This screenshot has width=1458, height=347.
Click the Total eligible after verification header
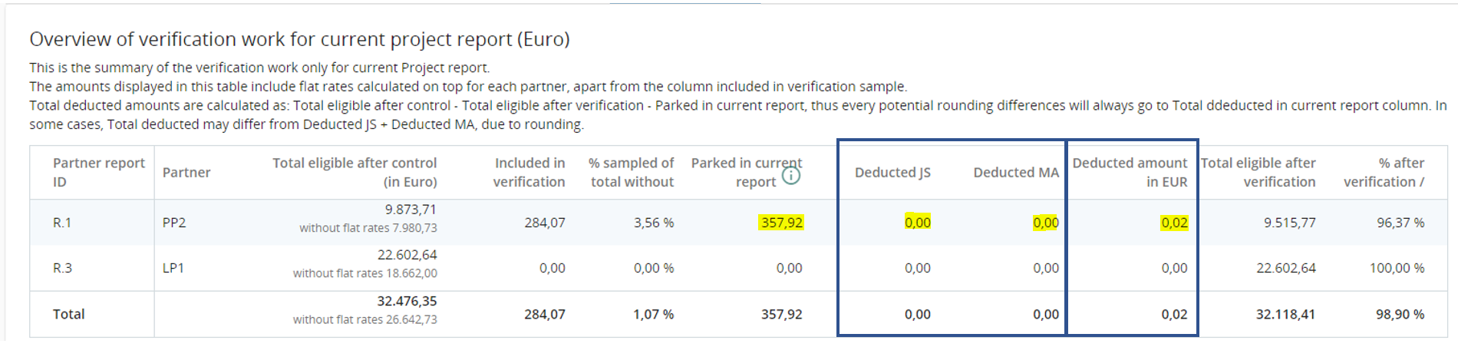click(1258, 172)
